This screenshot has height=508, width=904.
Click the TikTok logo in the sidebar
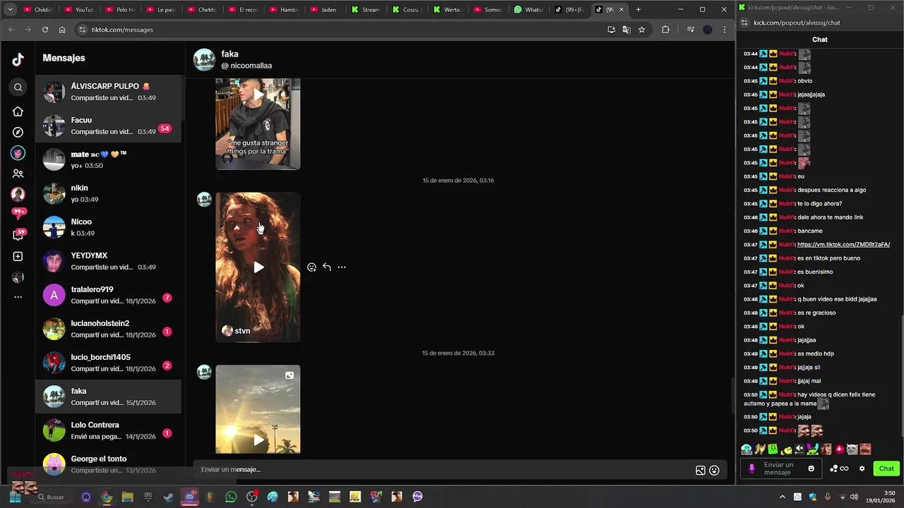(x=18, y=60)
